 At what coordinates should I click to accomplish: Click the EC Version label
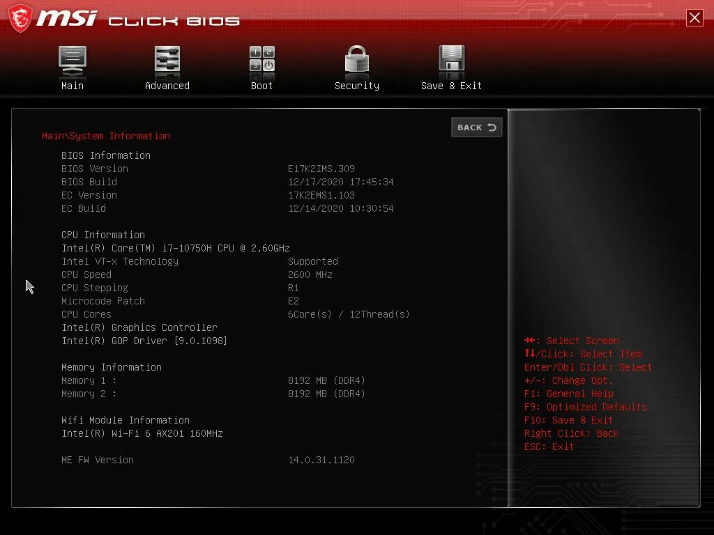tap(89, 195)
